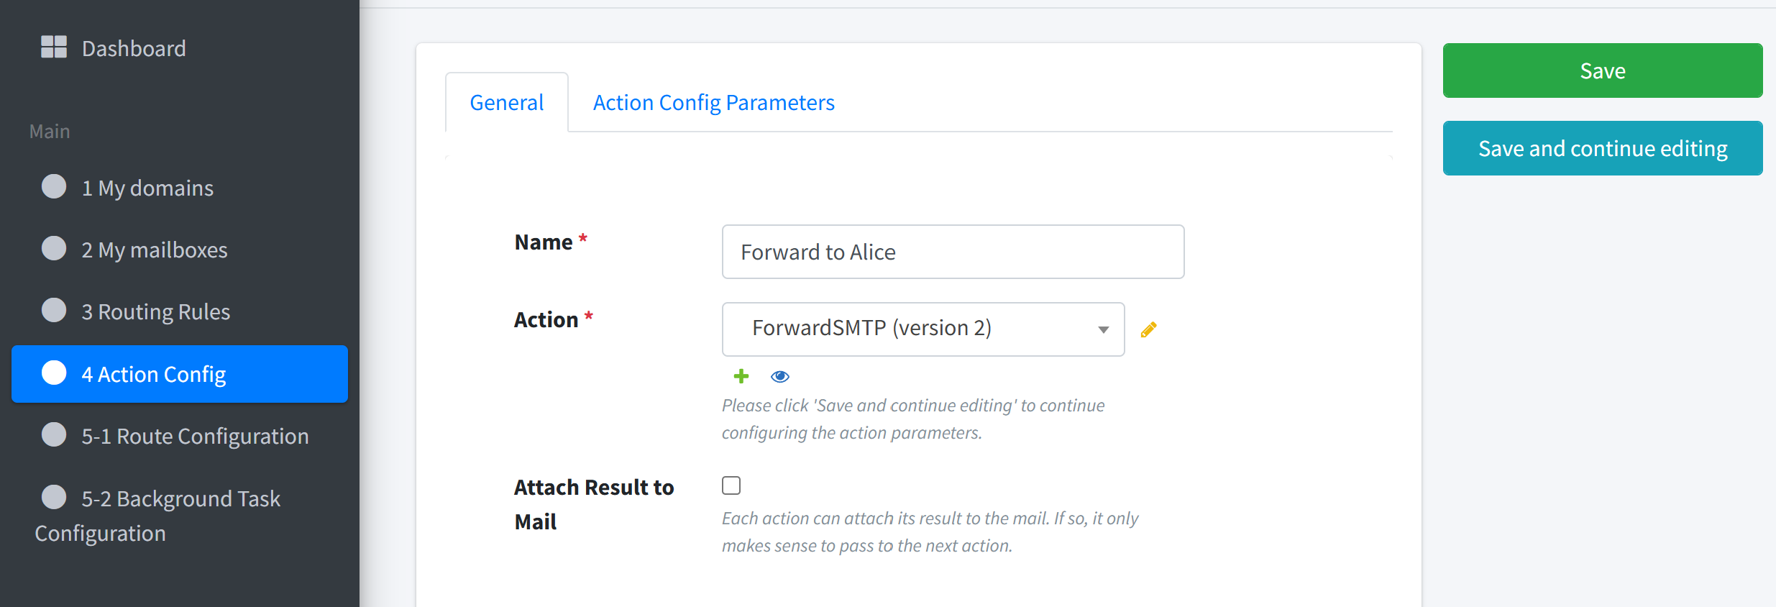Click the circle icon beside Action Config
This screenshot has height=607, width=1776.
[54, 373]
